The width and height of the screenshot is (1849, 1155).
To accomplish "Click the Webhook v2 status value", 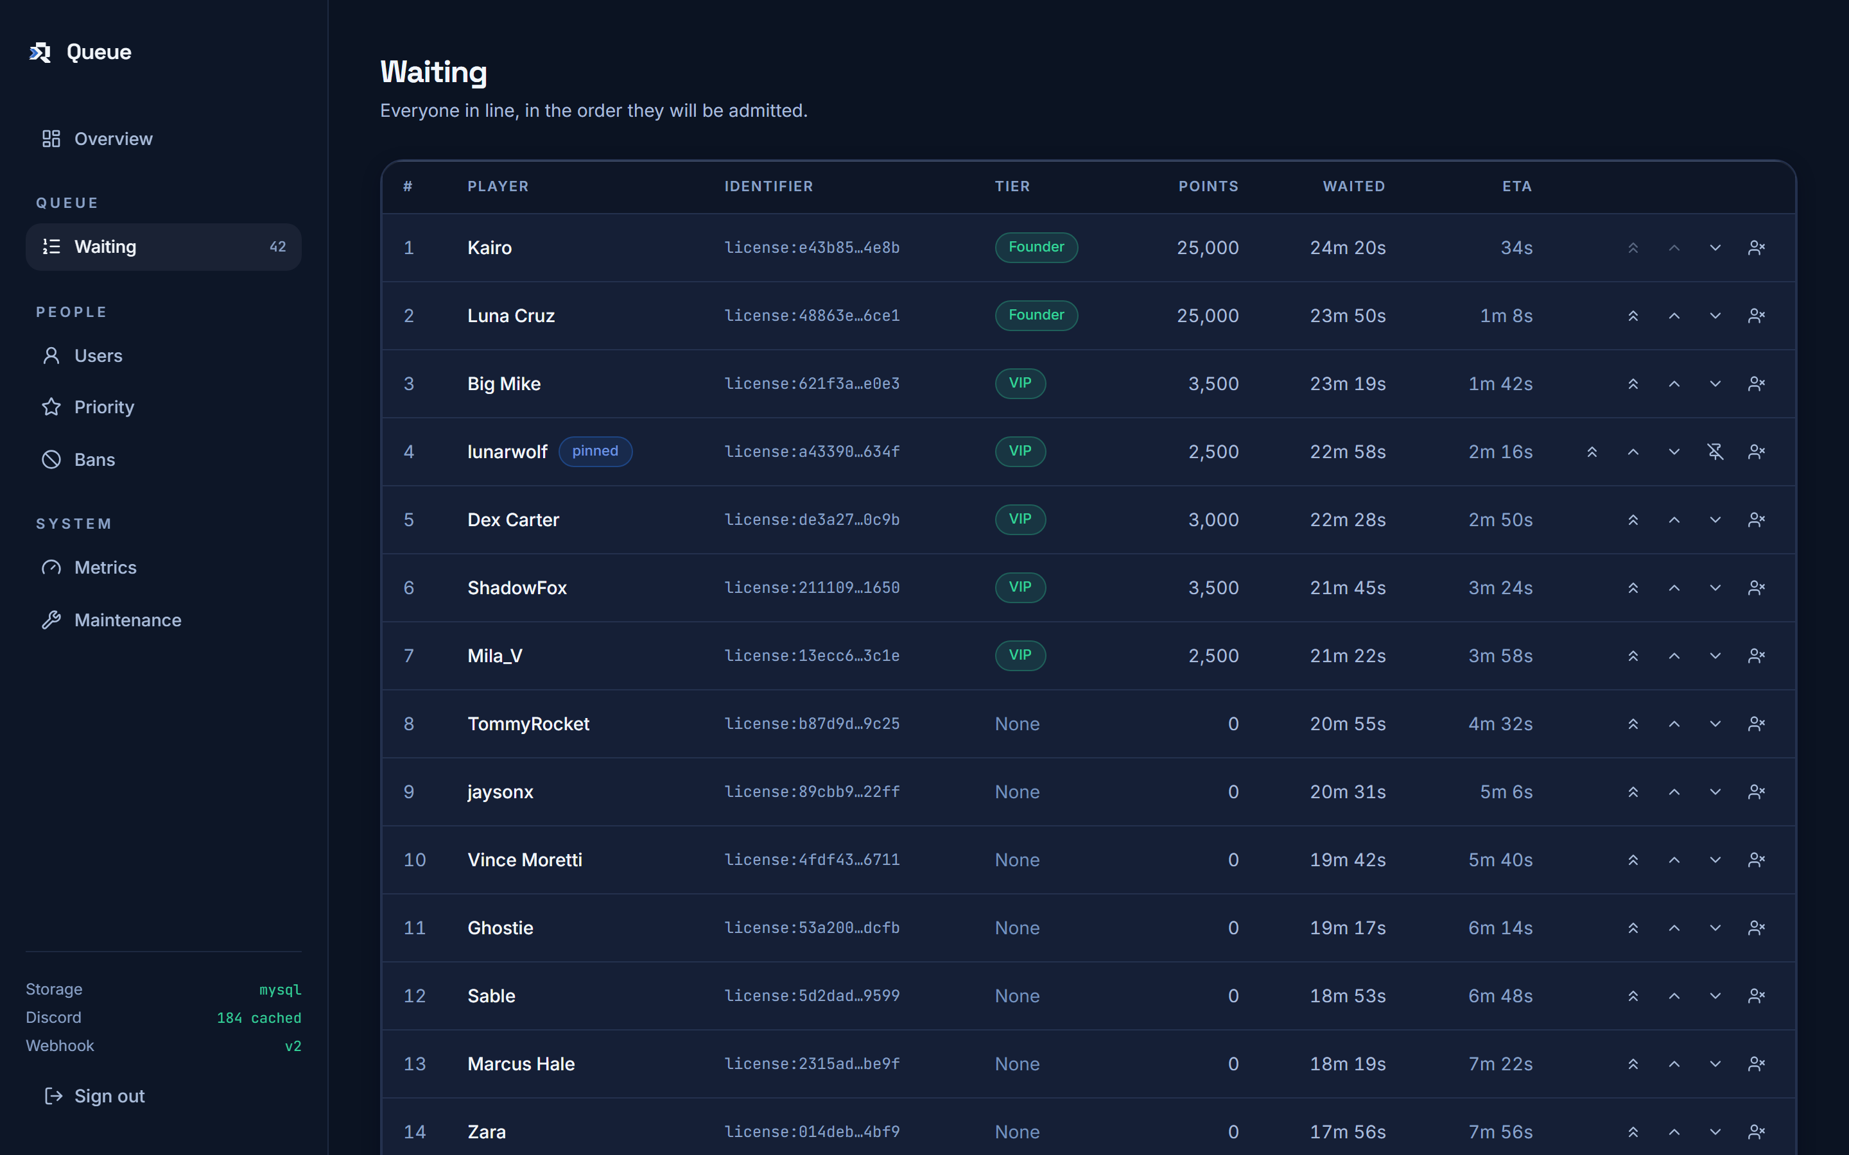I will (293, 1047).
